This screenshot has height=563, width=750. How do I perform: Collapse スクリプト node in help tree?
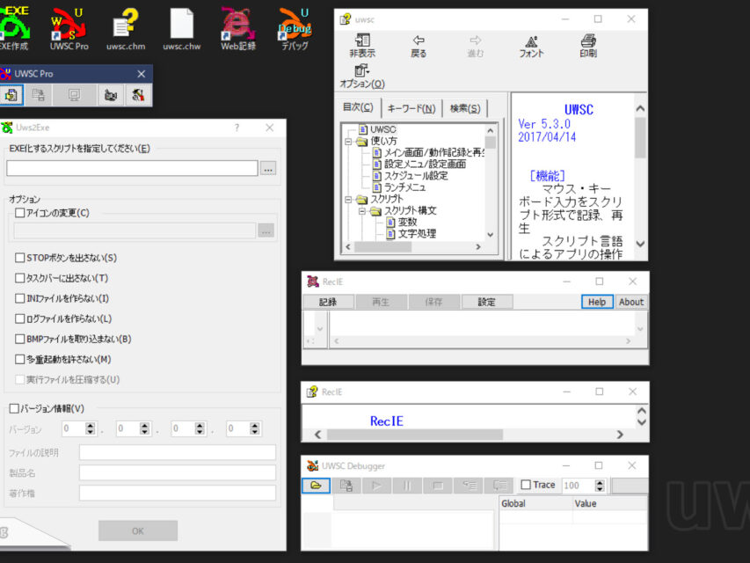click(x=348, y=199)
